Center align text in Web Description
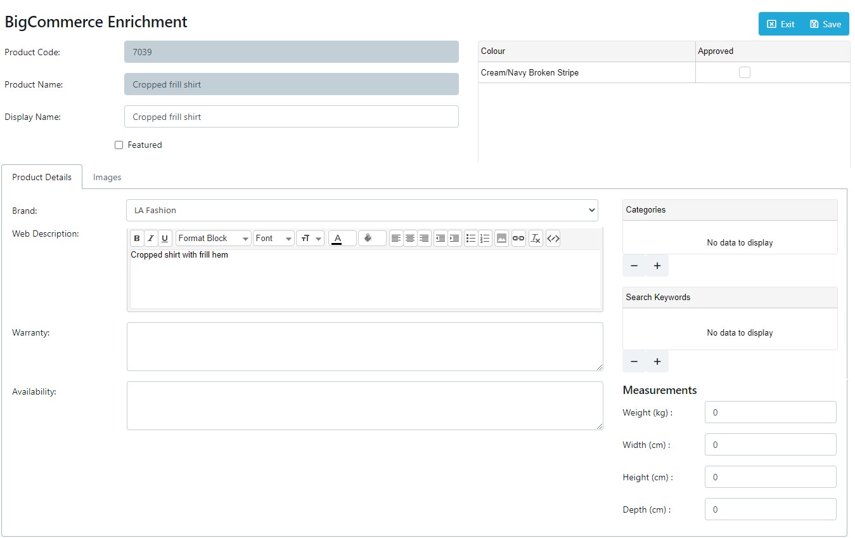This screenshot has width=855, height=538. point(410,239)
